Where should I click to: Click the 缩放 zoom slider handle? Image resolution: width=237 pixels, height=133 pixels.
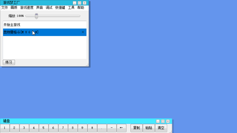(x=36, y=16)
